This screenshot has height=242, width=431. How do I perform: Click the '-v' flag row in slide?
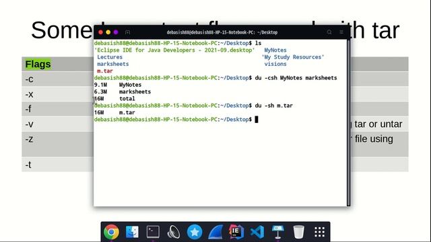(58, 124)
